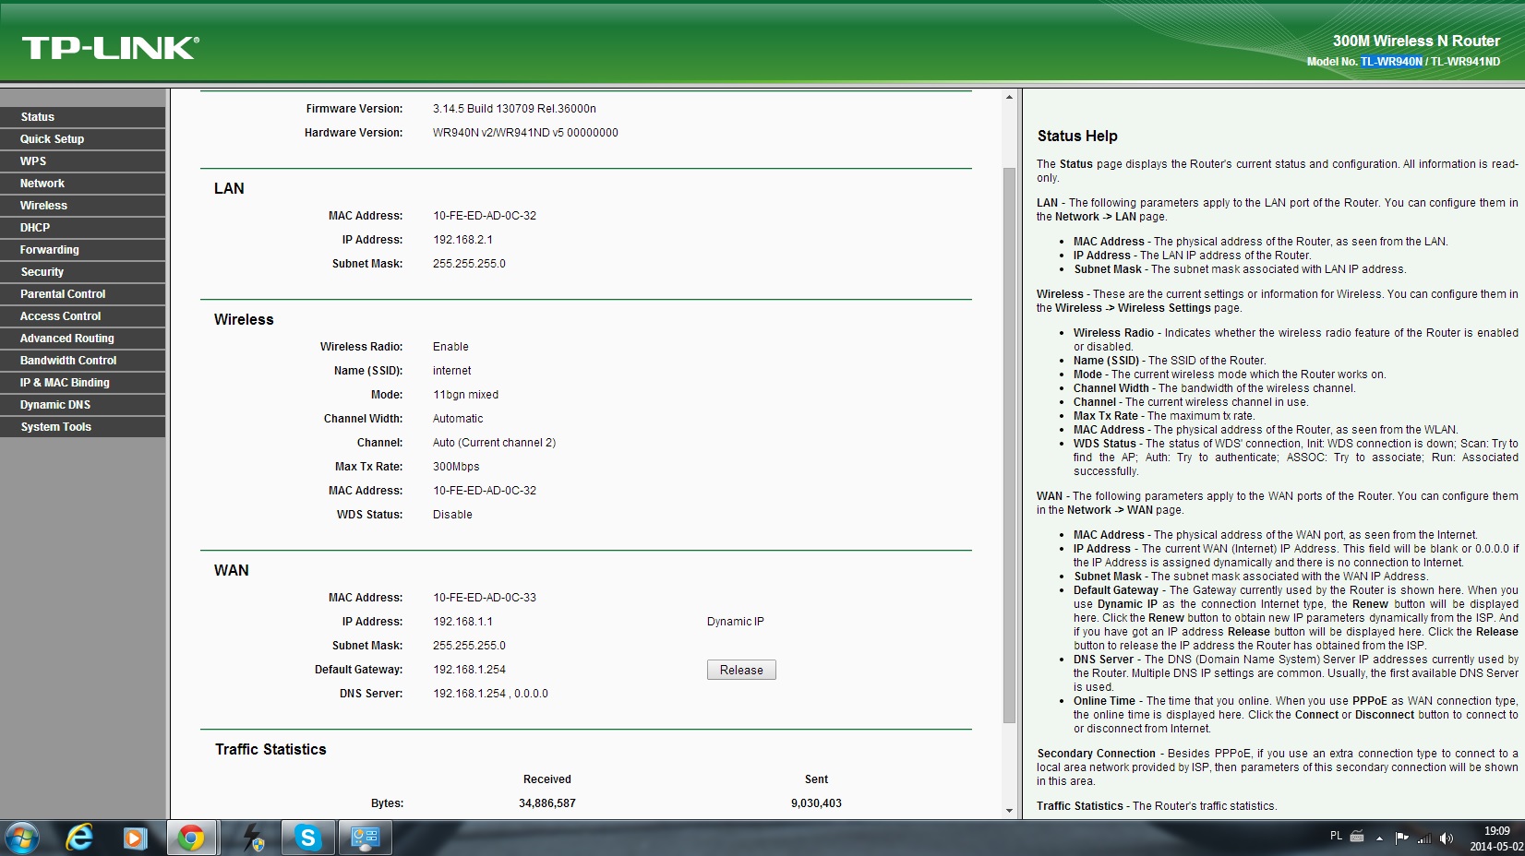The width and height of the screenshot is (1525, 856).
Task: Select Access Control in the sidebar
Action: click(x=83, y=316)
